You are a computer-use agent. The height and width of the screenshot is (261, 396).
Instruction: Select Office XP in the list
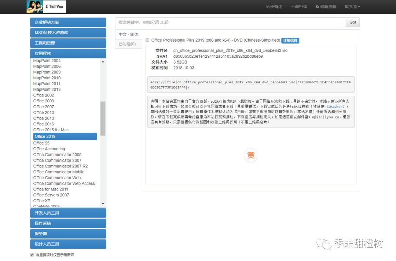[x=42, y=201]
